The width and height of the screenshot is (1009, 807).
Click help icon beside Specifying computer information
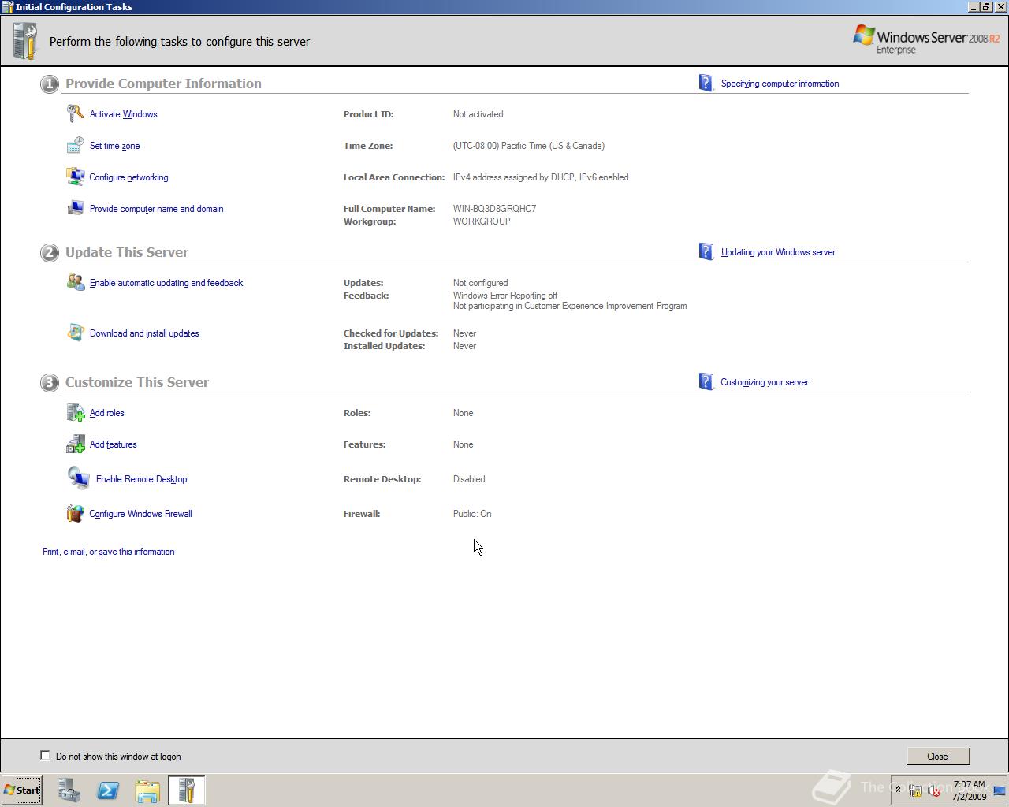pos(706,83)
